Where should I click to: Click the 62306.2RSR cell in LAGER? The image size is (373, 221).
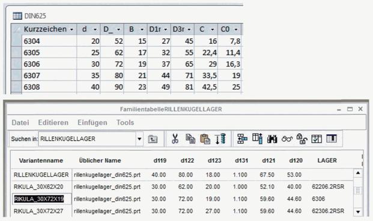point(328,211)
